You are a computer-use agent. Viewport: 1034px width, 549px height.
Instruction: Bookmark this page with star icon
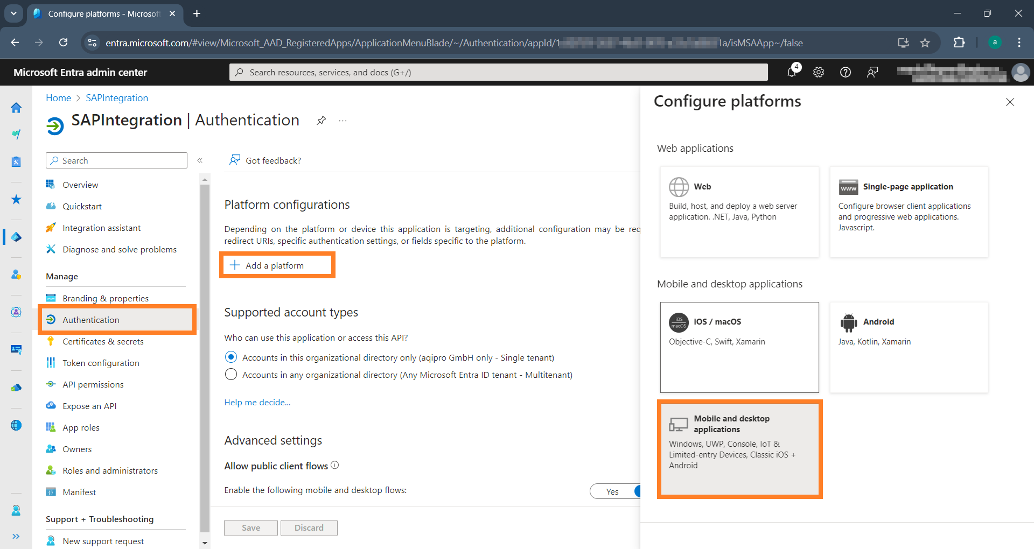925,43
